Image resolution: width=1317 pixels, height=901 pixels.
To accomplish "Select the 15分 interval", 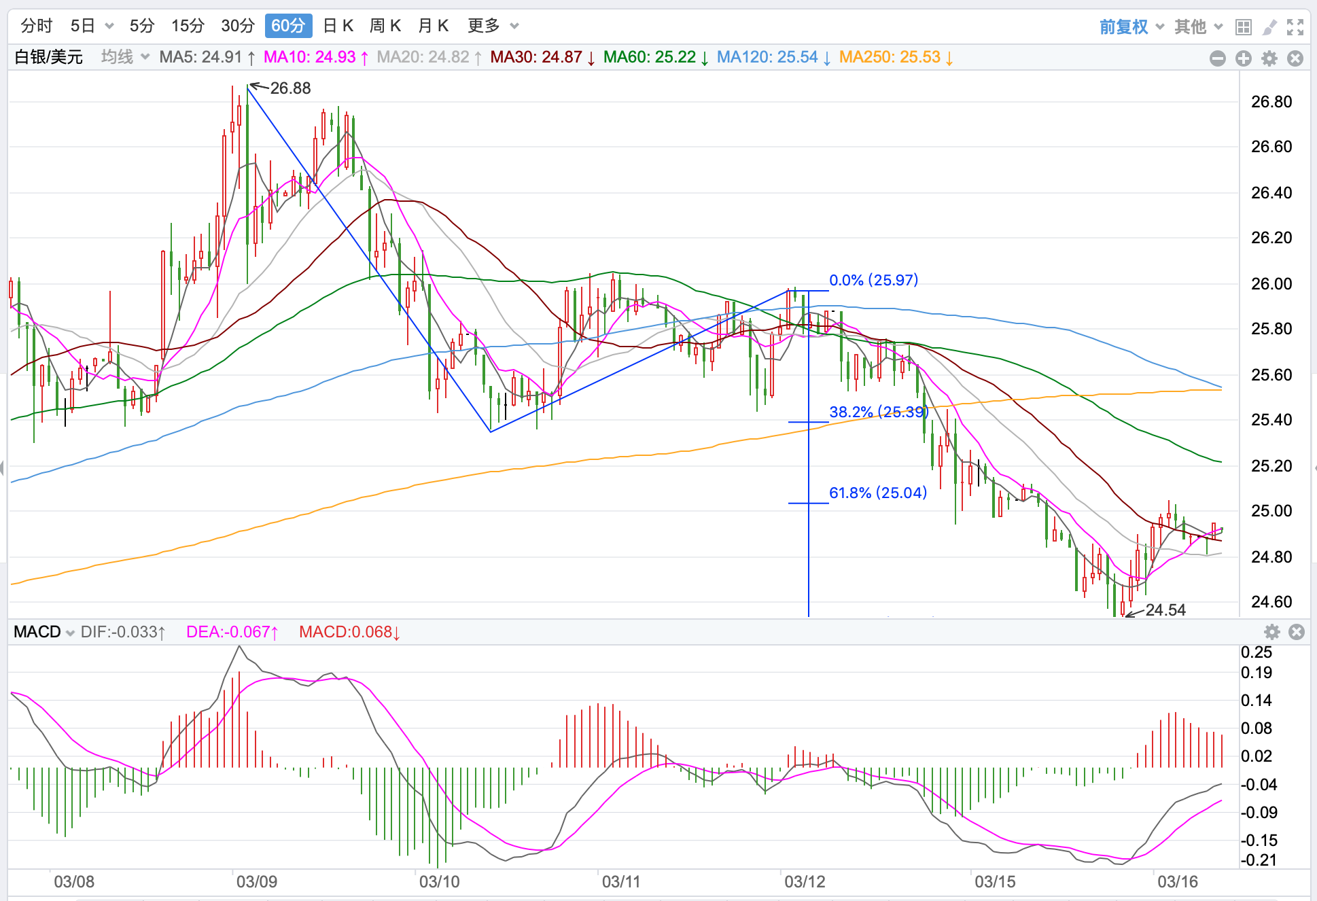I will 188,26.
